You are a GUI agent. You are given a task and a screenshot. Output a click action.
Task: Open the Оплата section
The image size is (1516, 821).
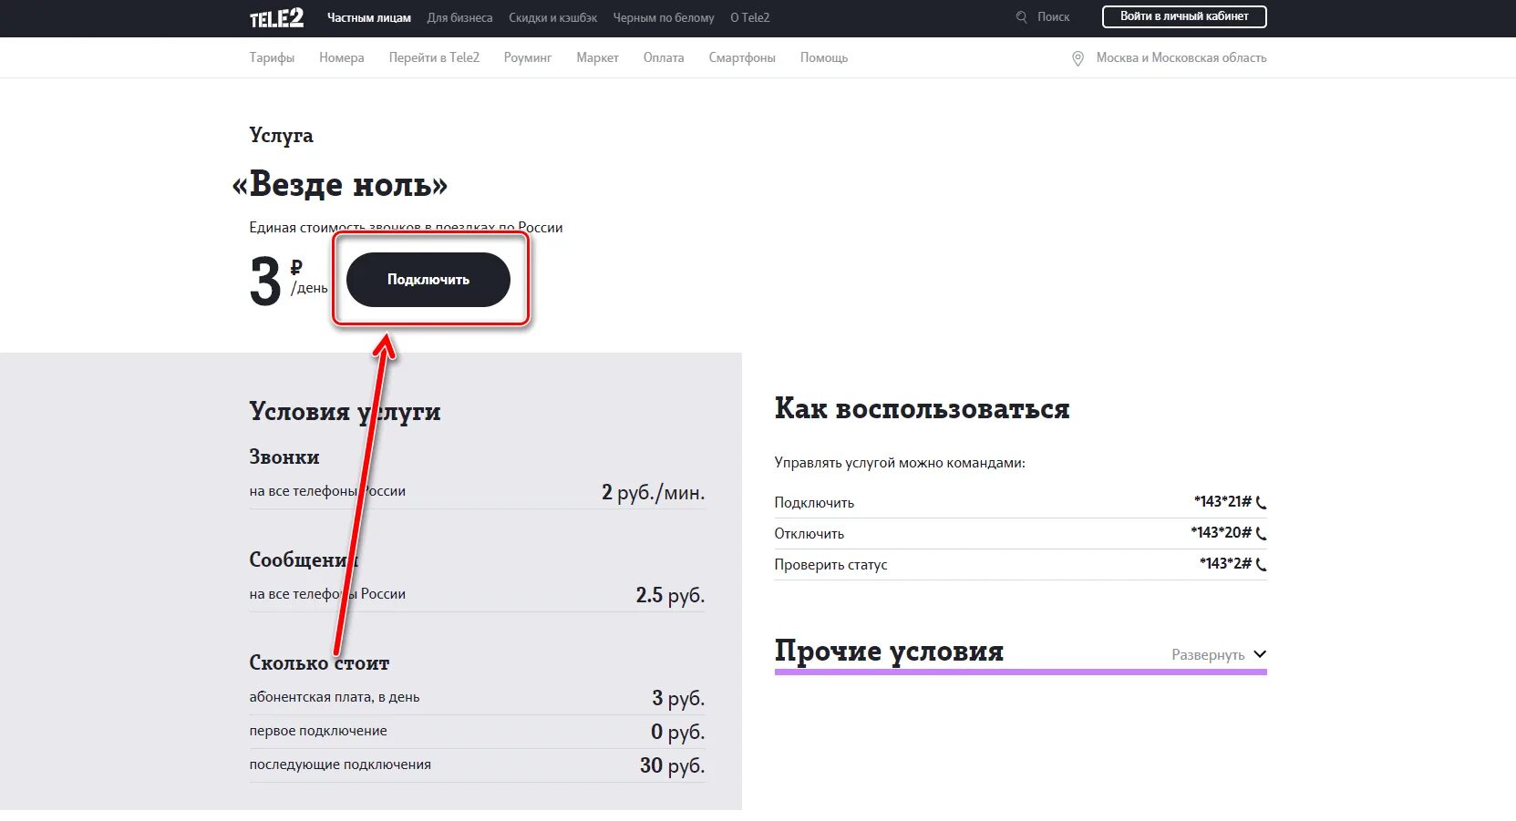[x=664, y=57]
